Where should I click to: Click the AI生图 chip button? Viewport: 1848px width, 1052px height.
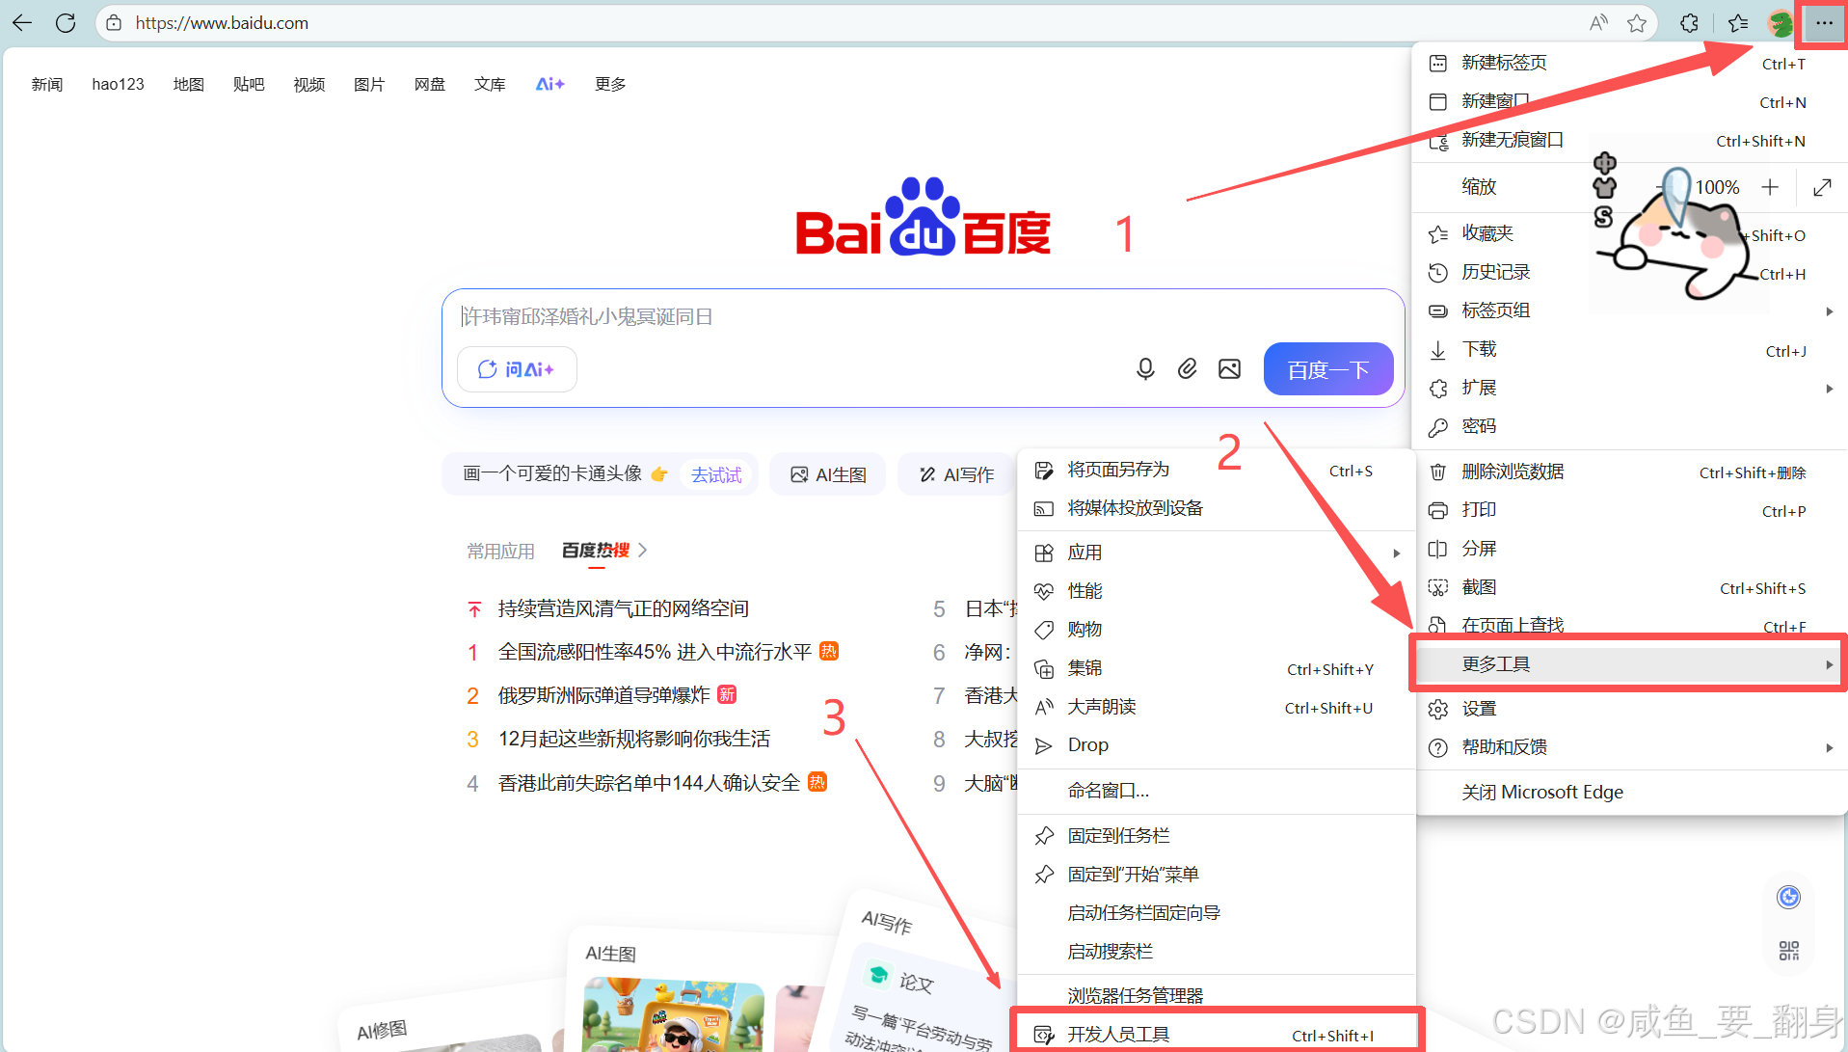point(828,475)
